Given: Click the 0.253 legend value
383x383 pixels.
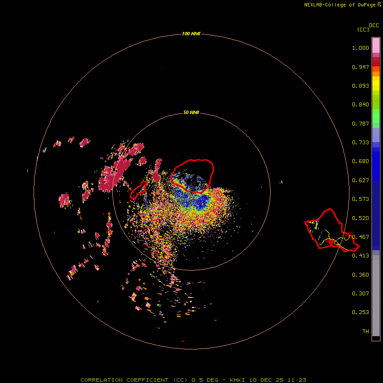Looking at the screenshot, I should click(x=360, y=312).
